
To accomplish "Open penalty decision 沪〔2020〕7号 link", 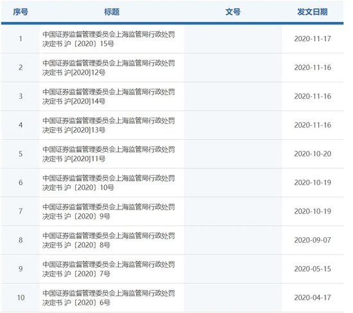I will (x=108, y=269).
